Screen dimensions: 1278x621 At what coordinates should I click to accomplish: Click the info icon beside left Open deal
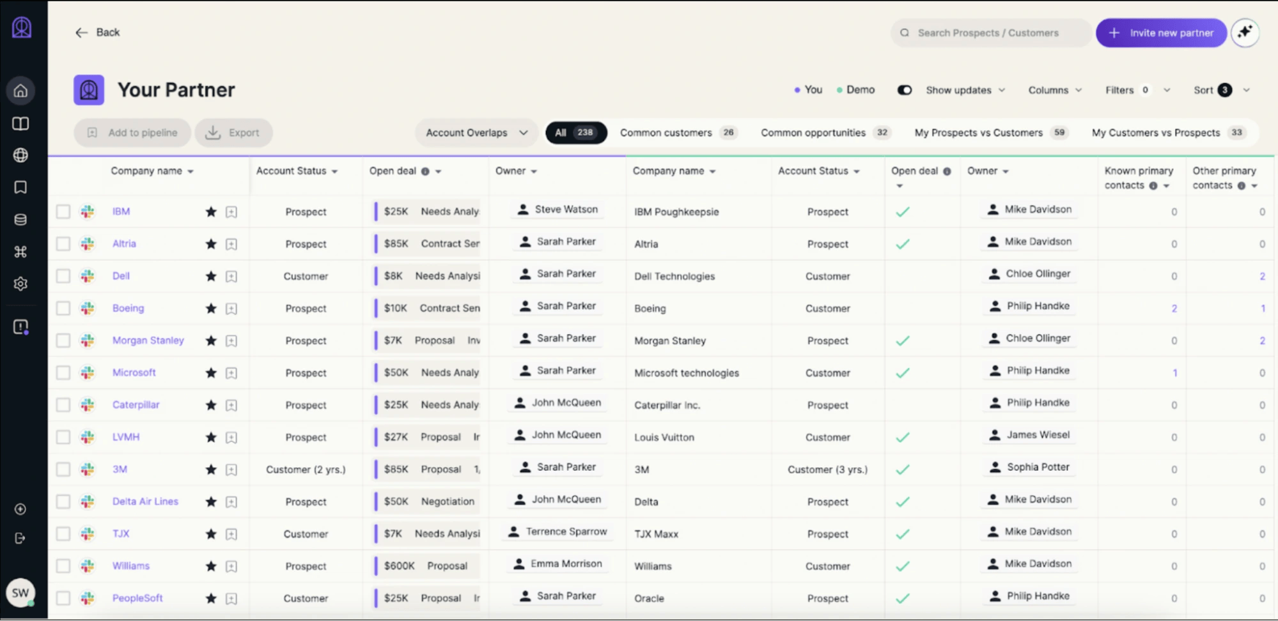click(x=425, y=171)
